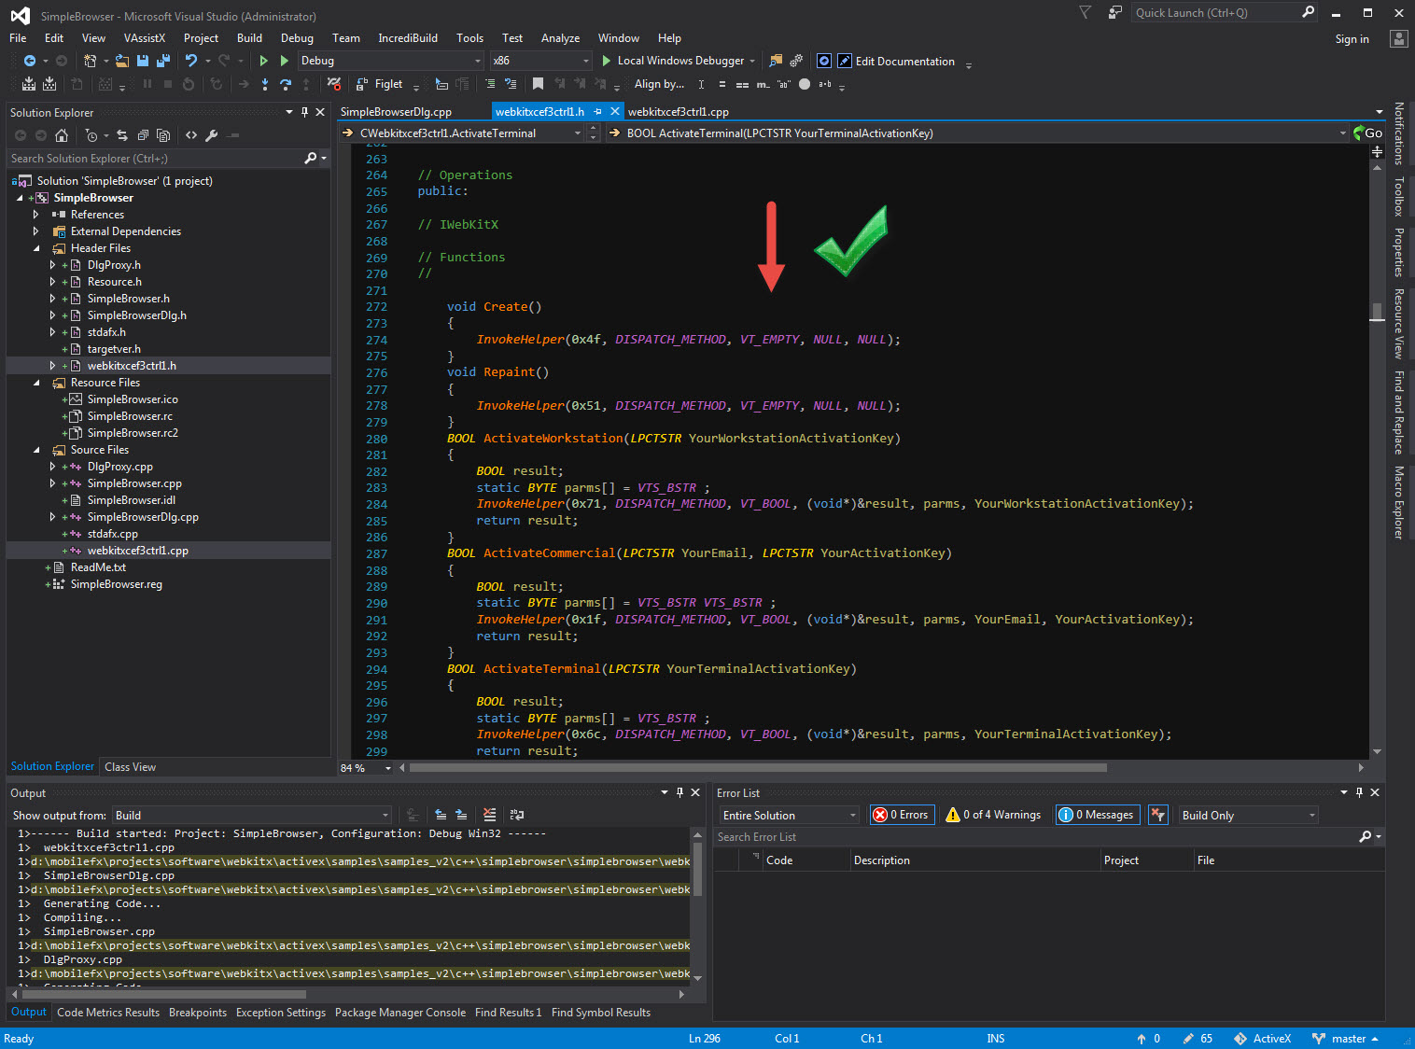Sync with Active Document in Solution Explorer
Viewport: 1415px width, 1049px height.
[122, 135]
